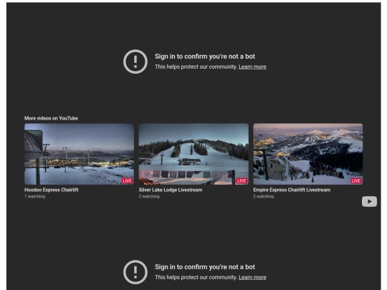The image size is (387, 290).
Task: Open the upper Learn more link
Action: click(x=252, y=67)
